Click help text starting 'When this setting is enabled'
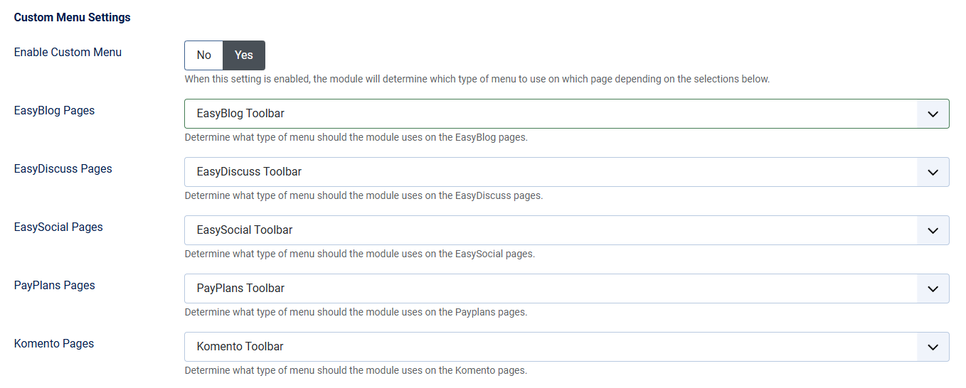Viewport: 966px width, 388px height. pos(477,79)
